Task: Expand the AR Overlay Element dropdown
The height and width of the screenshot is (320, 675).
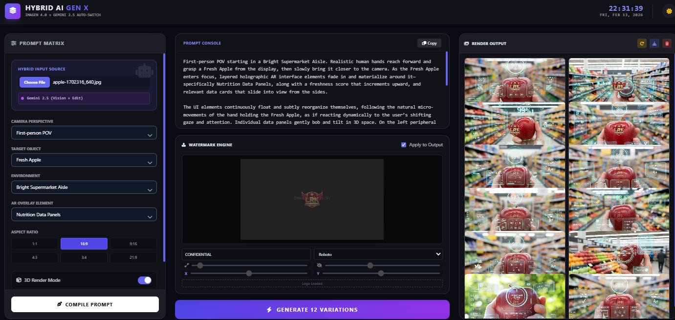Action: tap(84, 214)
